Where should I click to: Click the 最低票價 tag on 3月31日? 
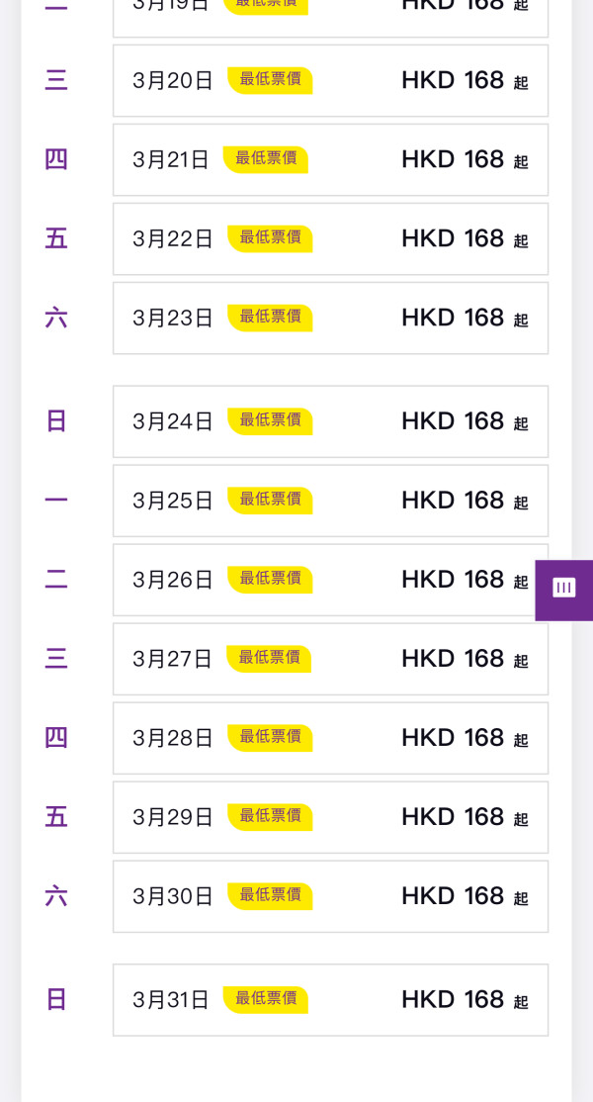(265, 999)
